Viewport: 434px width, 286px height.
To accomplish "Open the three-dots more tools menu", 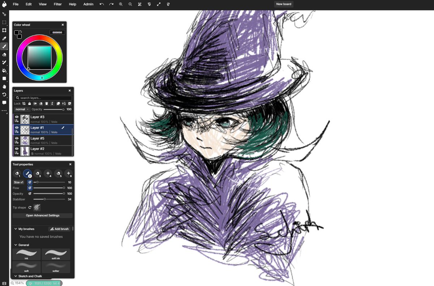I will click(4, 111).
